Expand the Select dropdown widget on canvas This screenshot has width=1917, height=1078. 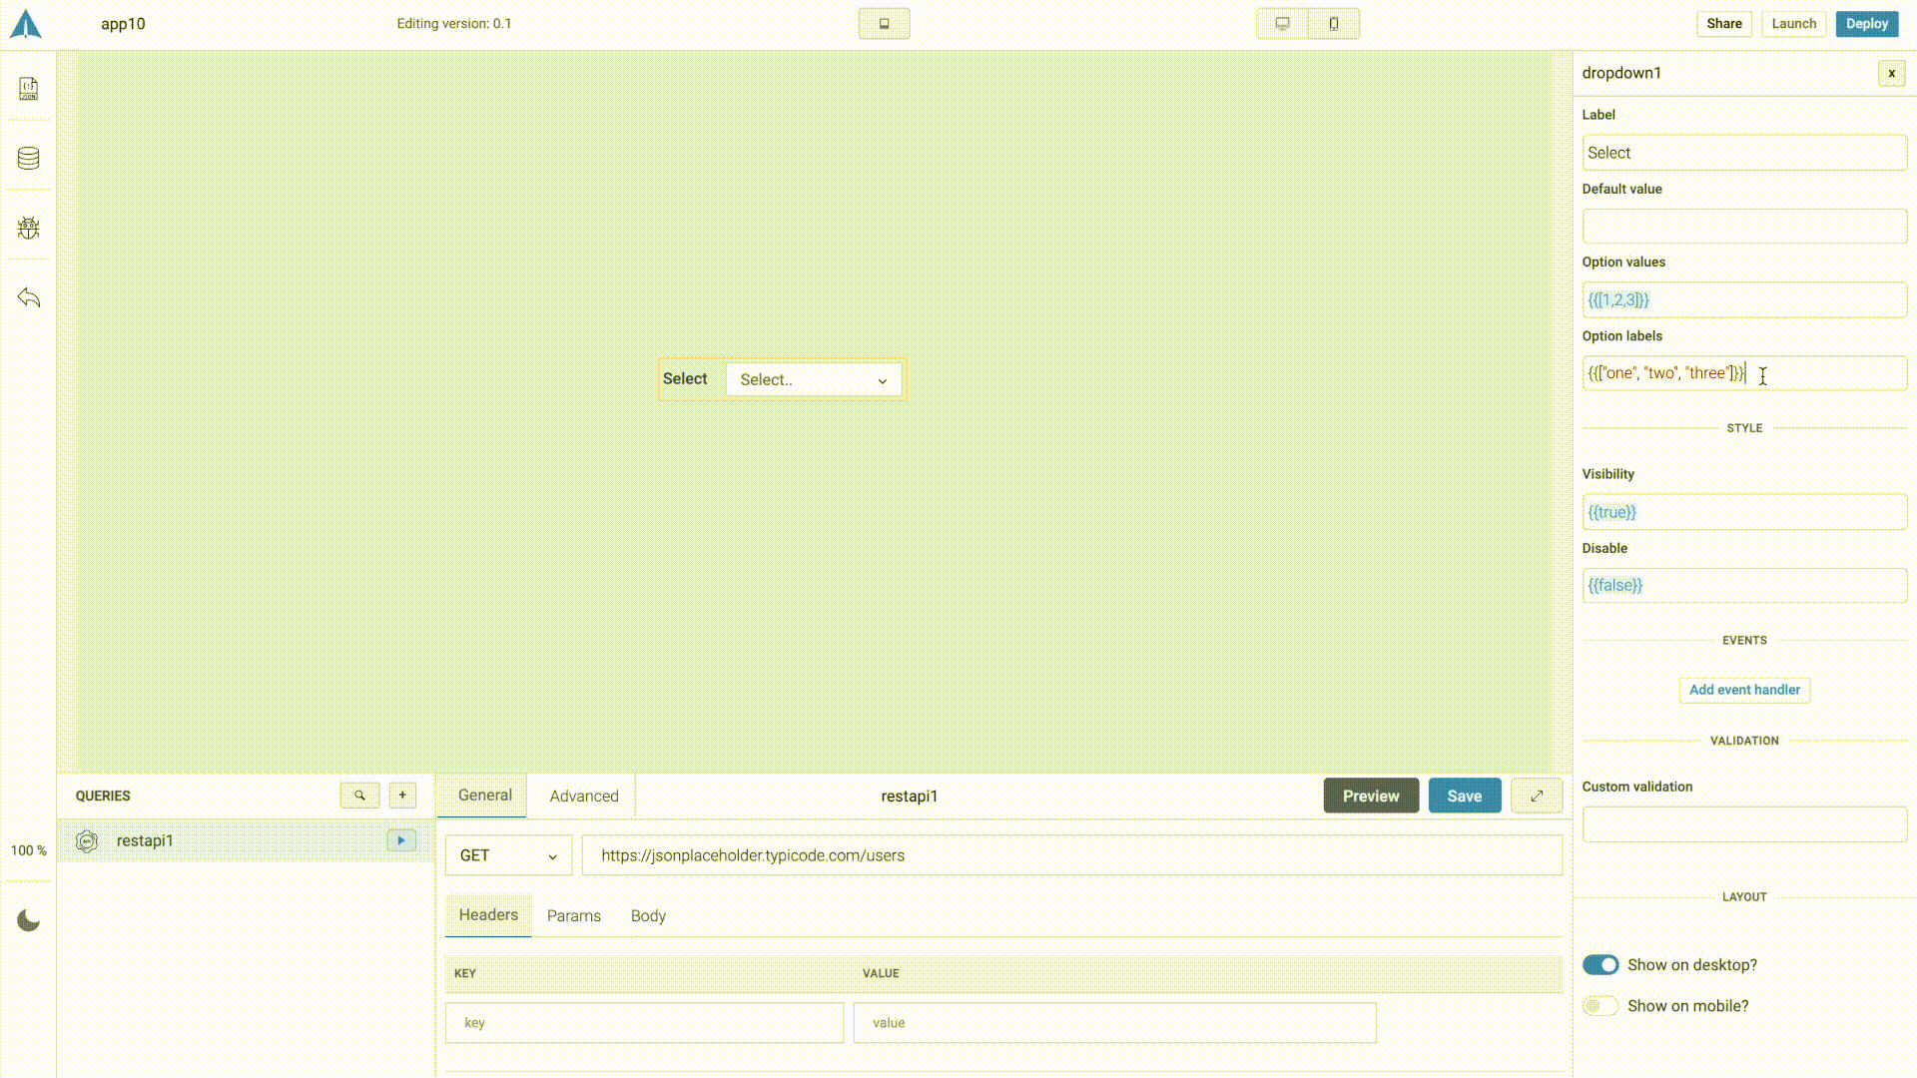click(x=813, y=380)
